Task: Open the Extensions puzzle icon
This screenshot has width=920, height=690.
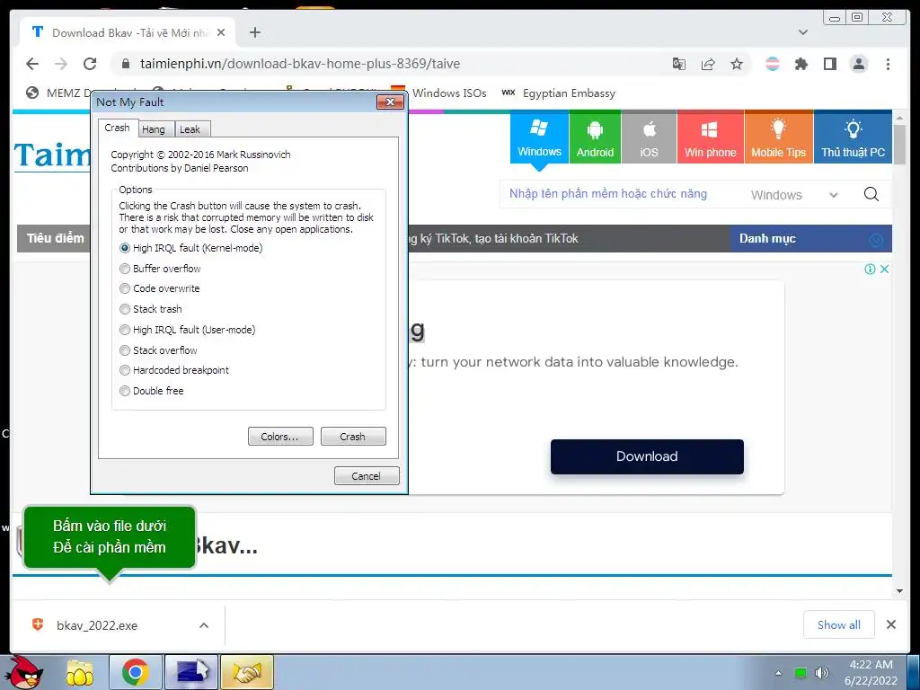Action: pos(801,64)
